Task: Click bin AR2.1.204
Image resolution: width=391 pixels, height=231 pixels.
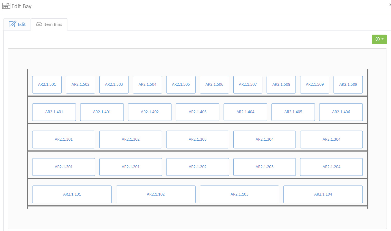Action: point(331,167)
